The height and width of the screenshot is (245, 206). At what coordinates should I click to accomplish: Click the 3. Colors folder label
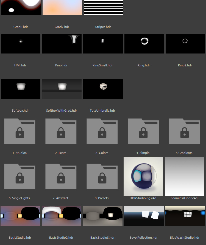click(x=102, y=153)
